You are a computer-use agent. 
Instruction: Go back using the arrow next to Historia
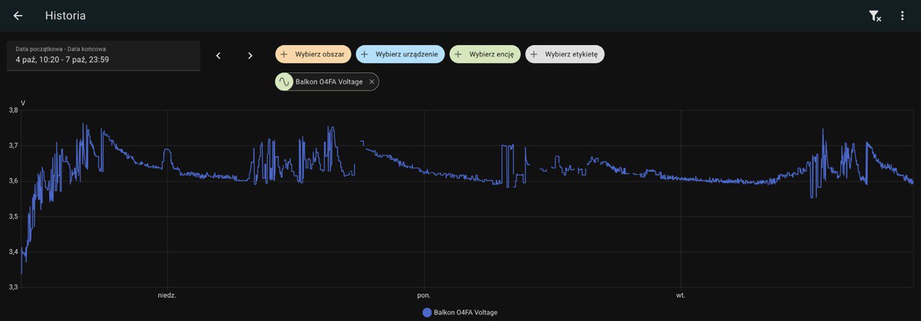[x=18, y=16]
